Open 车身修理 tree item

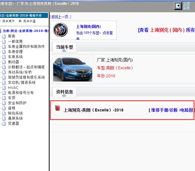point(15,52)
